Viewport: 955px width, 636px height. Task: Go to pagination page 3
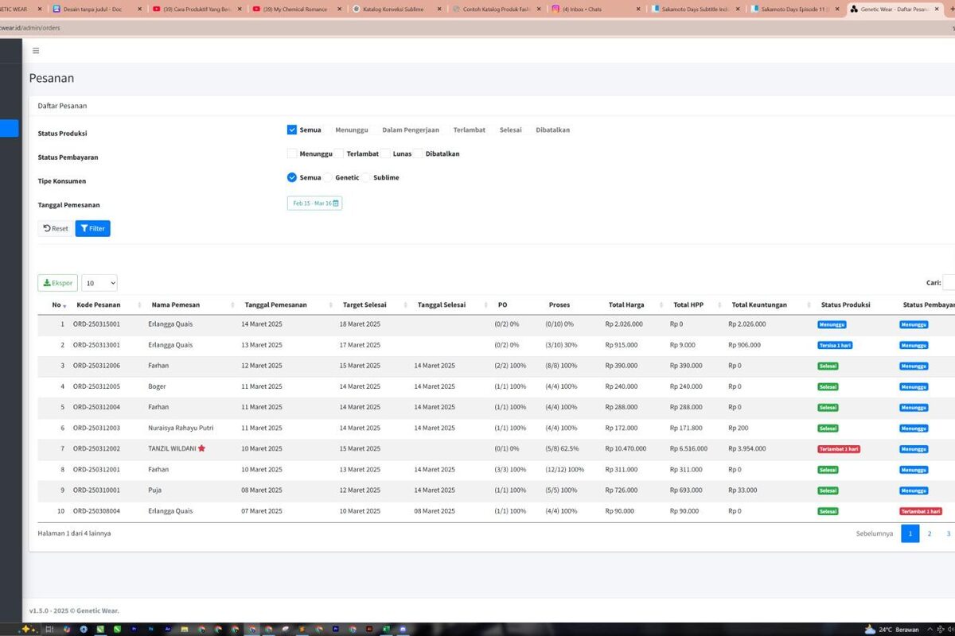pos(949,533)
